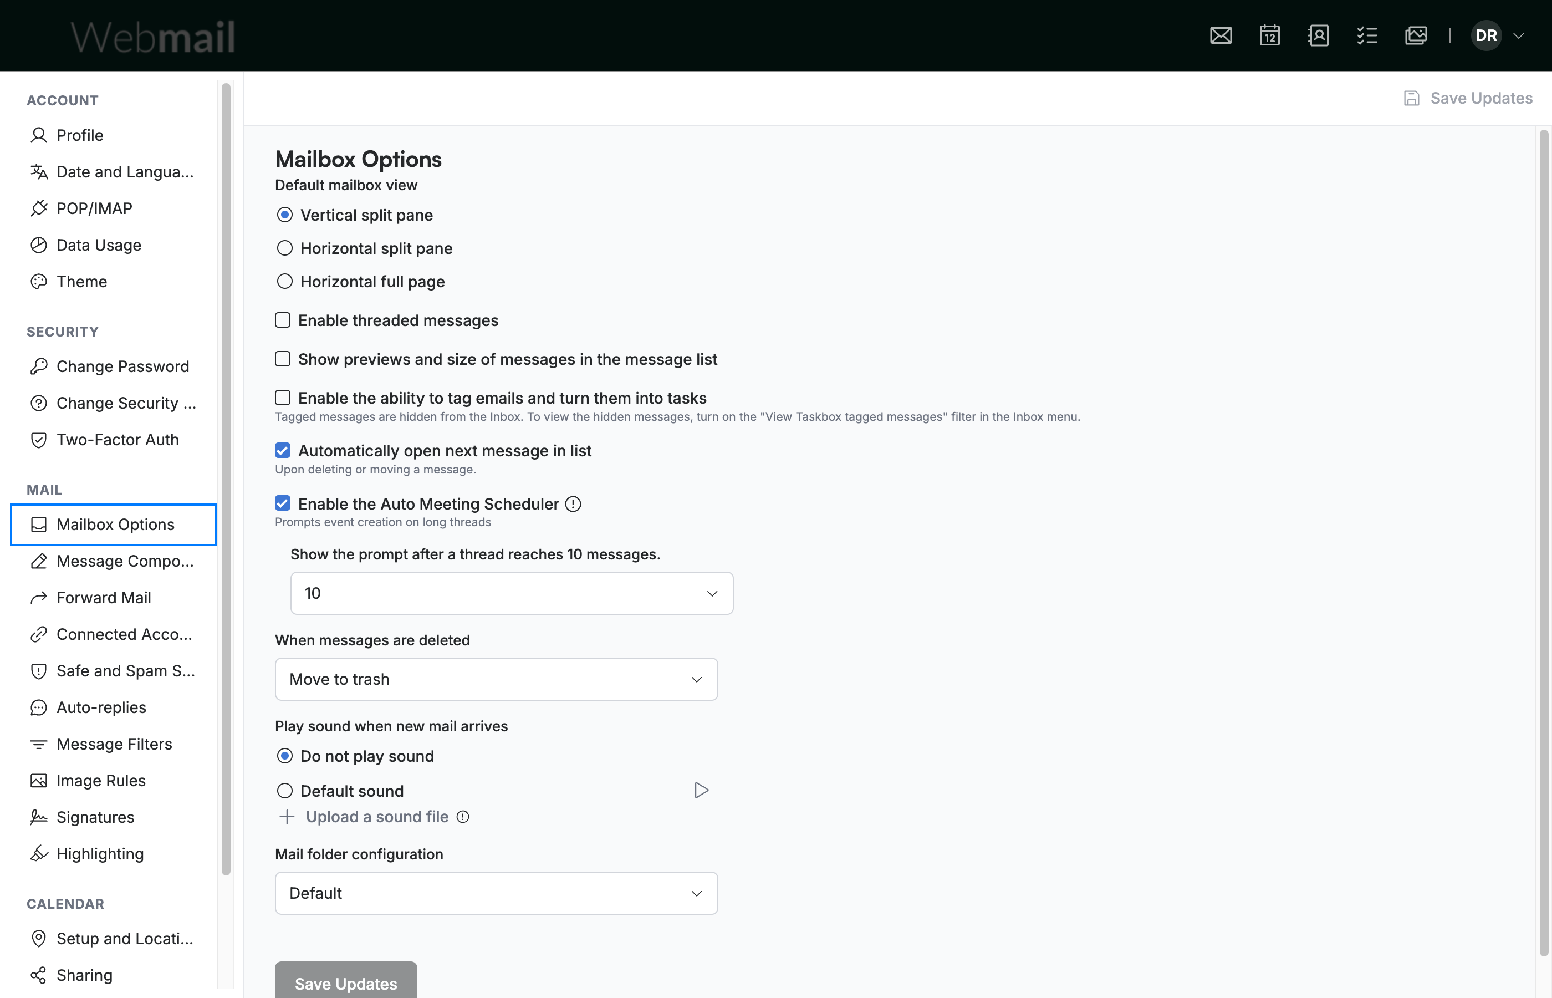Click the Change Password key icon

(x=39, y=366)
